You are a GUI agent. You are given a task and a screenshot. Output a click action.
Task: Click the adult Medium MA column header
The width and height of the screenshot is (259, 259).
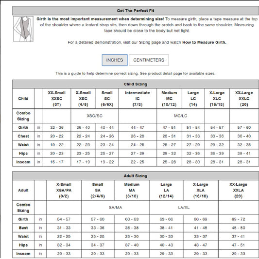[132, 190]
